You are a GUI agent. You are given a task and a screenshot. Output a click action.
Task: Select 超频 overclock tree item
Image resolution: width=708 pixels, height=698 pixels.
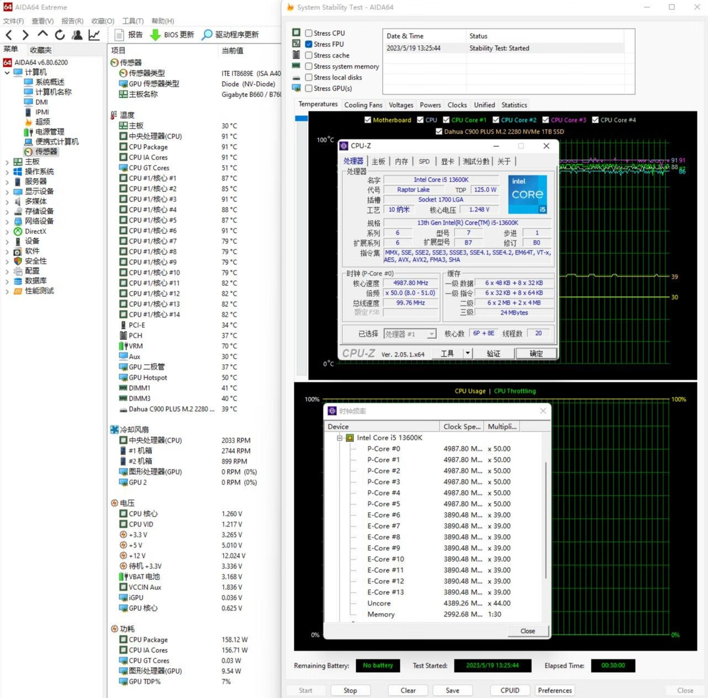tap(43, 121)
